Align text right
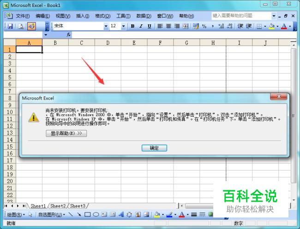The image size is (300, 229). (177, 26)
